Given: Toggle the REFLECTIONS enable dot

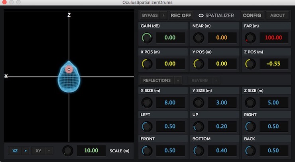Looking at the screenshot, I should [x=178, y=81].
